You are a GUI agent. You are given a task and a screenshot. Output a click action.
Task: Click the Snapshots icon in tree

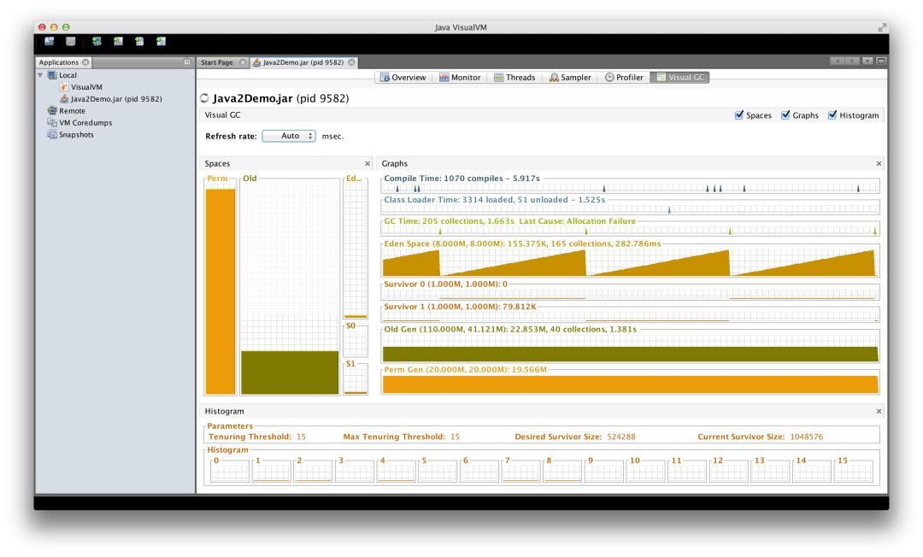pos(52,134)
